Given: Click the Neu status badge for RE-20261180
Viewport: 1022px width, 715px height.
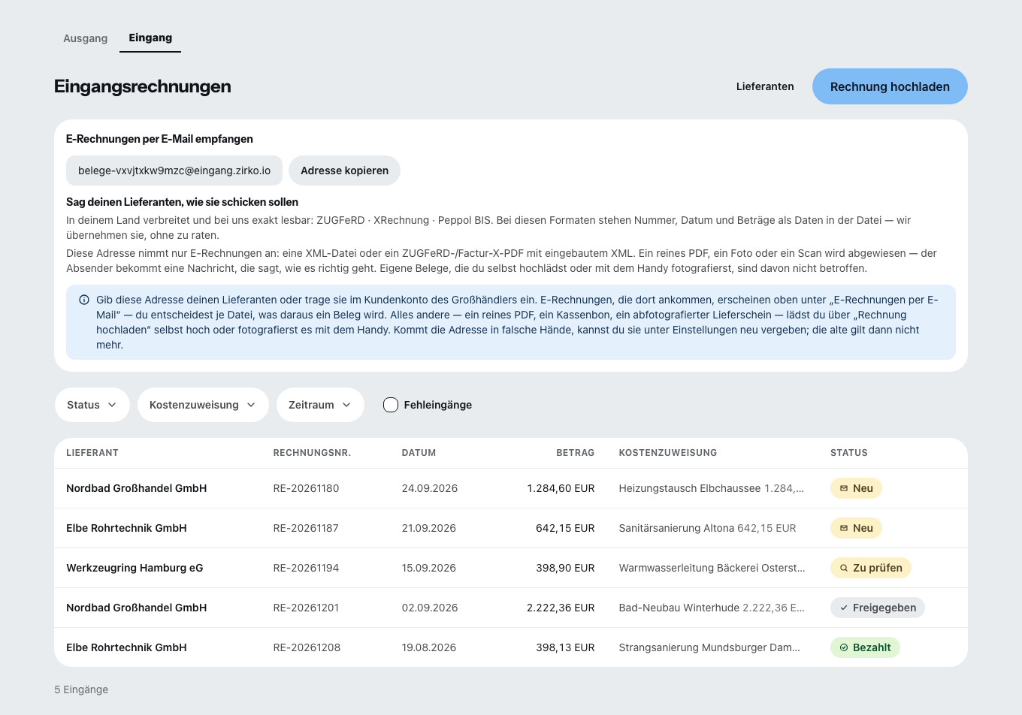Looking at the screenshot, I should (x=856, y=488).
